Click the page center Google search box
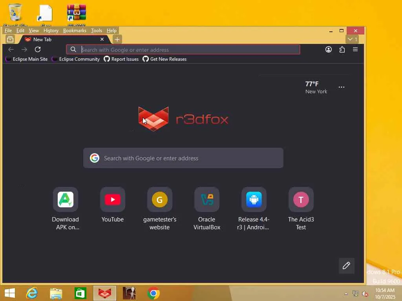This screenshot has width=402, height=301. 183,158
